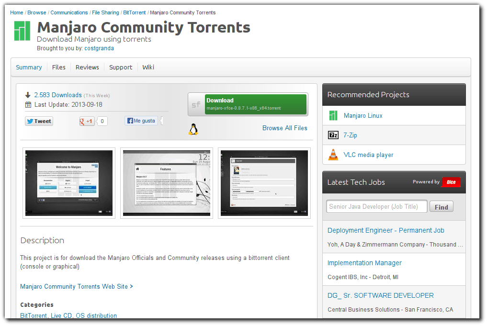The height and width of the screenshot is (326, 487).
Task: Visit the Manjaro Community Torrents Web Site link
Action: tap(74, 286)
